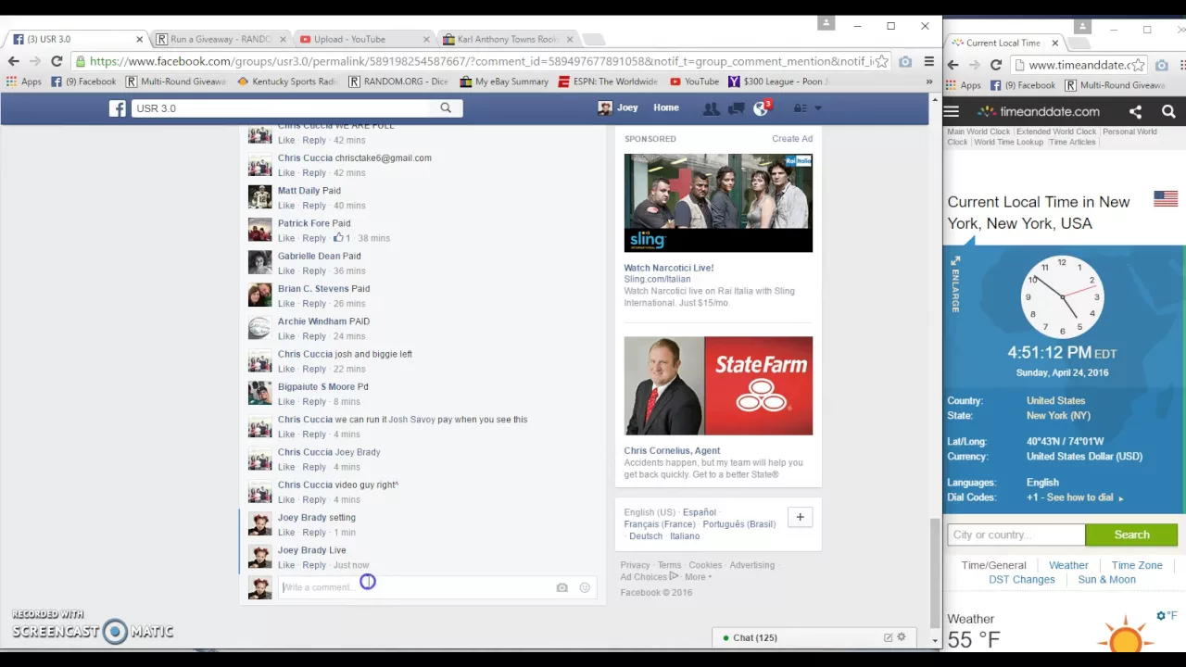The image size is (1186, 667).
Task: Click the plus button to add a language
Action: tap(800, 517)
